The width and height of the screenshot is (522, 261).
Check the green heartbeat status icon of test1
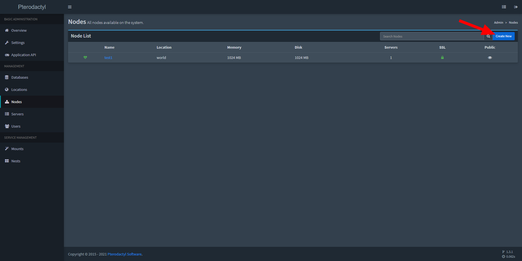point(85,58)
